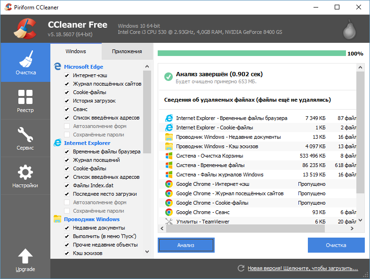Viewport: 370px width, 279px height.
Task: Toggle Файлы Index.dat checkbox
Action: (x=67, y=185)
